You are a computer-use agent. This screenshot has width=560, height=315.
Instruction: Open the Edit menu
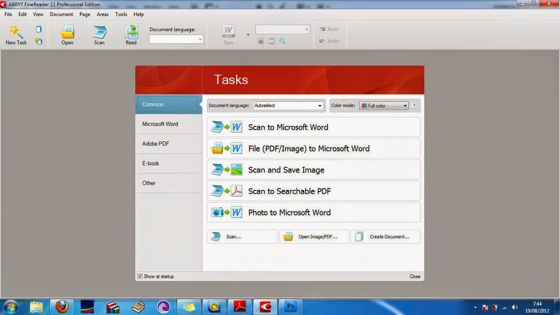click(x=23, y=14)
